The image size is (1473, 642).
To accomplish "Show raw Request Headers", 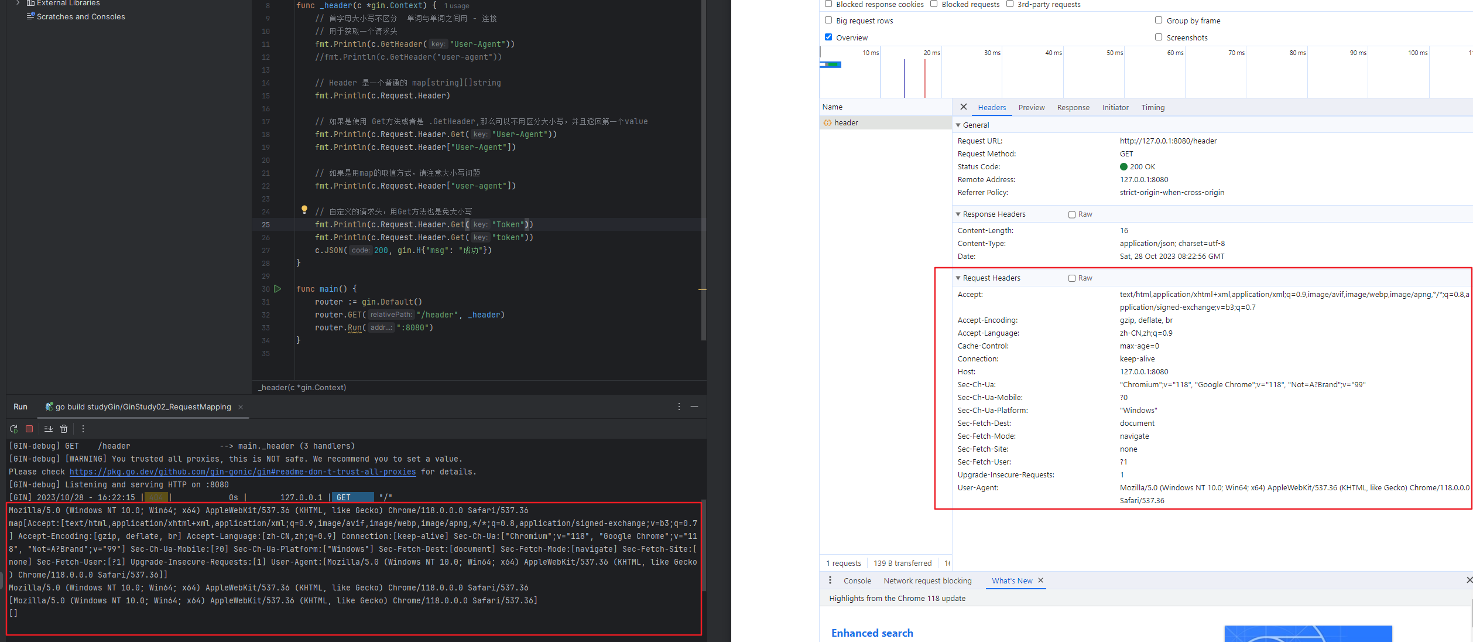I will tap(1072, 278).
